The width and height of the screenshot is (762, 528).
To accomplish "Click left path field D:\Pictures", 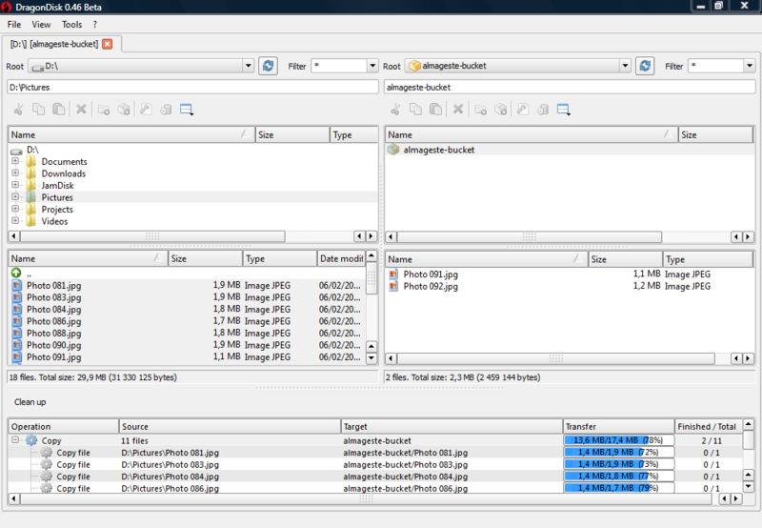I will (x=192, y=87).
